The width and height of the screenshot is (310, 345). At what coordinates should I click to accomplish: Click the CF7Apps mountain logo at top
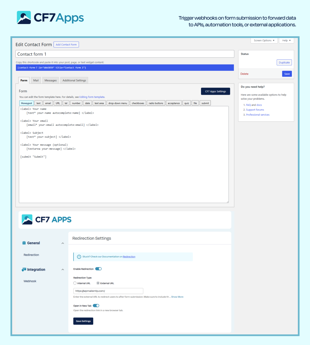24,17
